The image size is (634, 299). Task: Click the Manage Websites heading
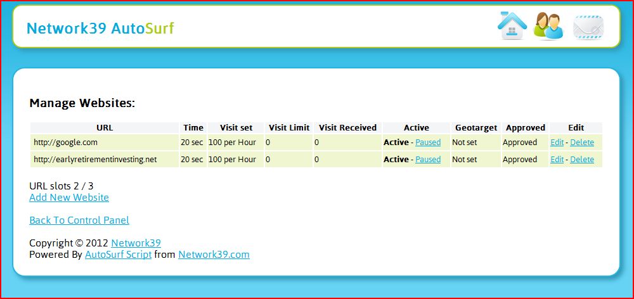[82, 103]
